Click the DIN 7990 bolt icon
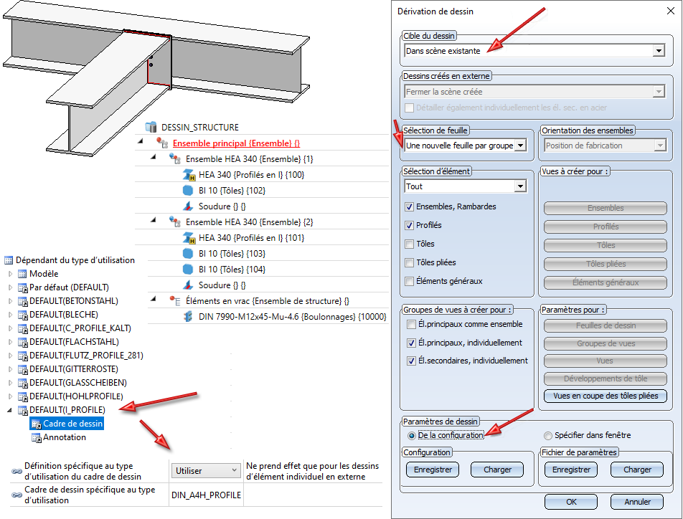Image resolution: width=683 pixels, height=519 pixels. tap(188, 317)
